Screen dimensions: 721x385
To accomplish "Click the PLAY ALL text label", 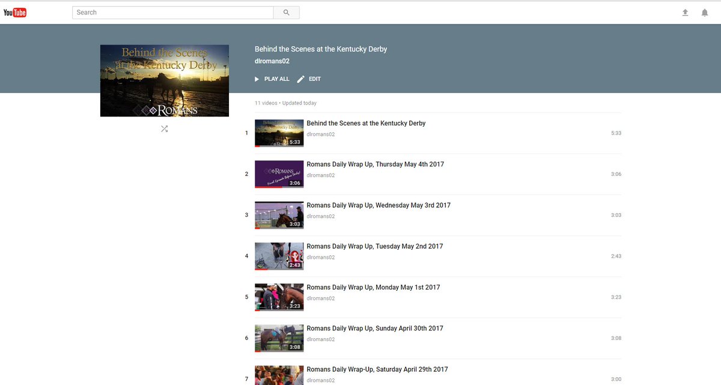I will 277,79.
